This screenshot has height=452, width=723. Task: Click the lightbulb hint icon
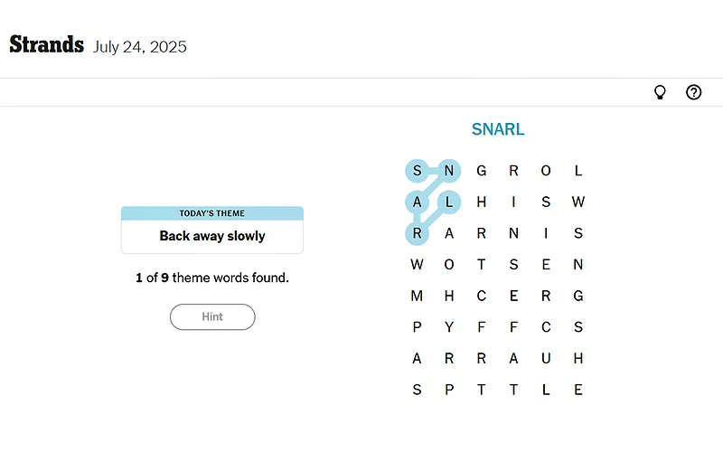click(660, 92)
